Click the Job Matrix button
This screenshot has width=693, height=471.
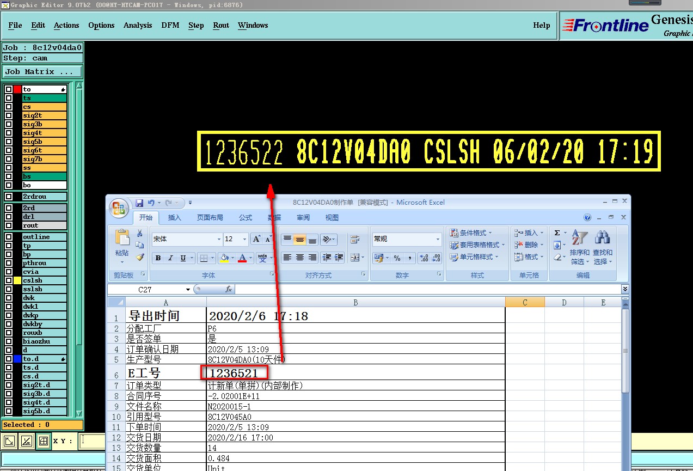(42, 71)
